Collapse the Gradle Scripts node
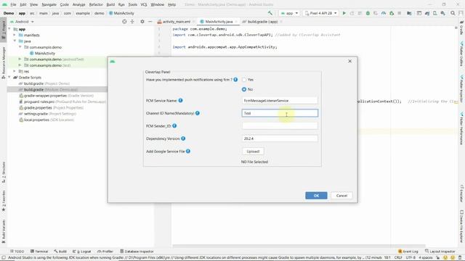Viewport: 465px width, 261px height. [9, 78]
